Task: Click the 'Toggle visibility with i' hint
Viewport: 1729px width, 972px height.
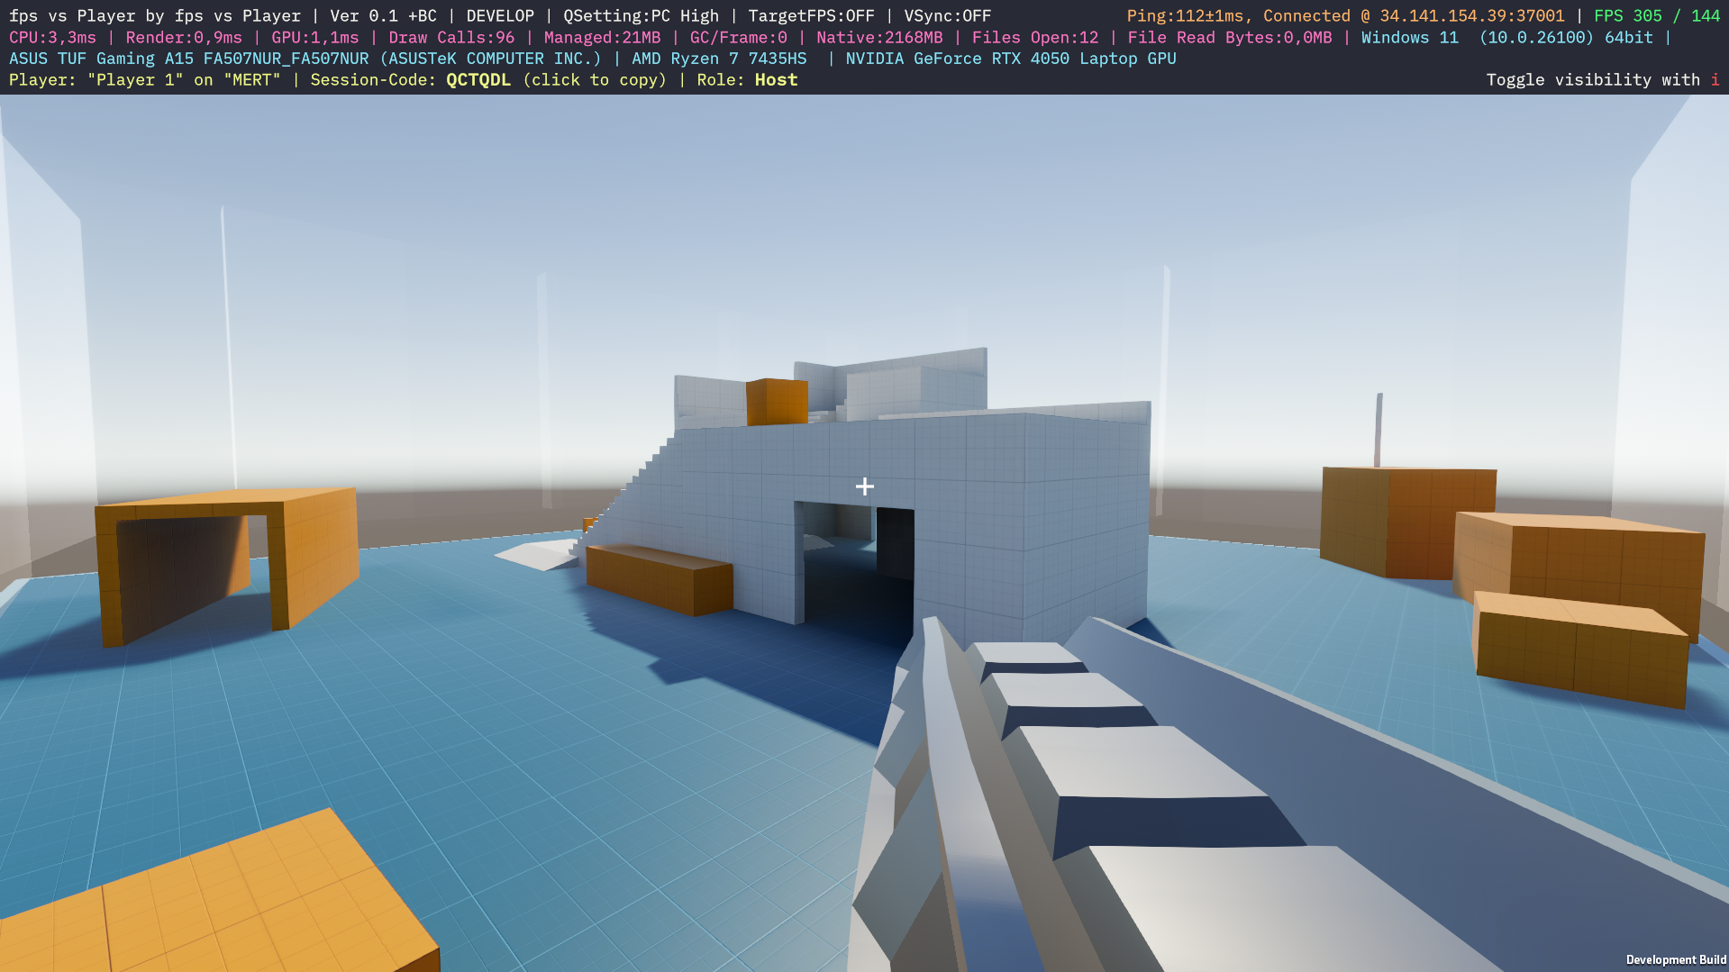Action: (x=1603, y=80)
